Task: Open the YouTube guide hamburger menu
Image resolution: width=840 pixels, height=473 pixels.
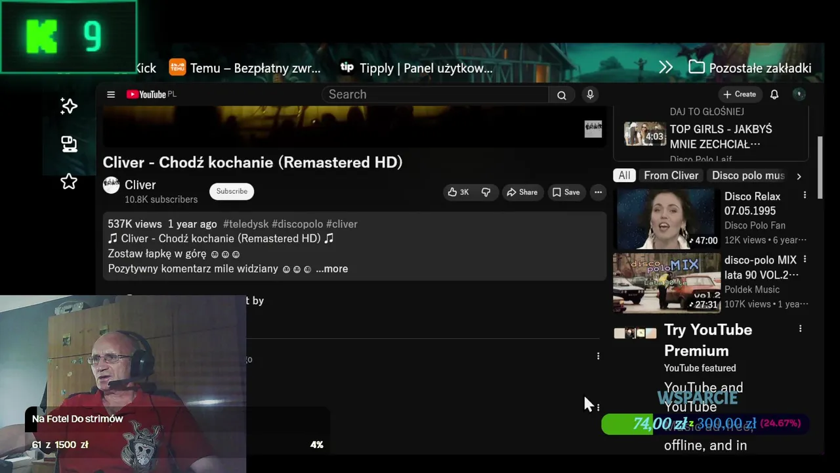Action: (x=111, y=95)
